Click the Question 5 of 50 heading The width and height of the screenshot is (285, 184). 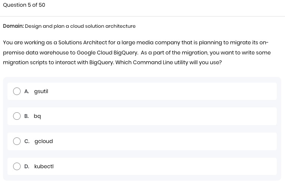[x=24, y=5]
